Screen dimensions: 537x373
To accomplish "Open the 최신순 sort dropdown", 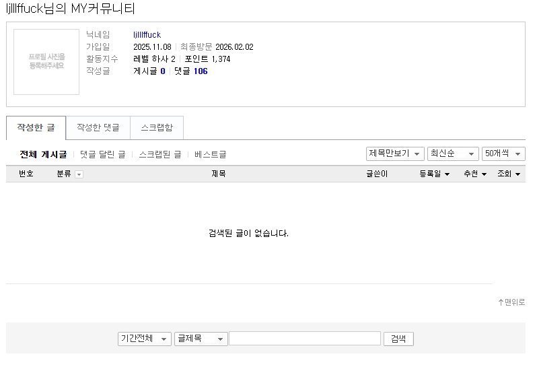I will pyautogui.click(x=453, y=154).
